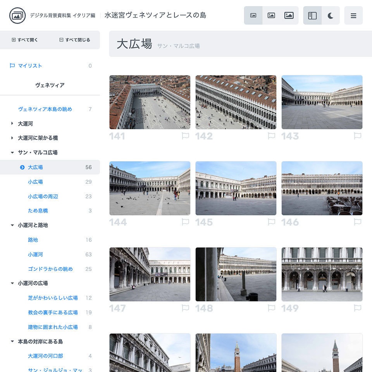Viewport: 372px width, 372px height.
Task: Click すべて開く to expand all
Action: 25,40
